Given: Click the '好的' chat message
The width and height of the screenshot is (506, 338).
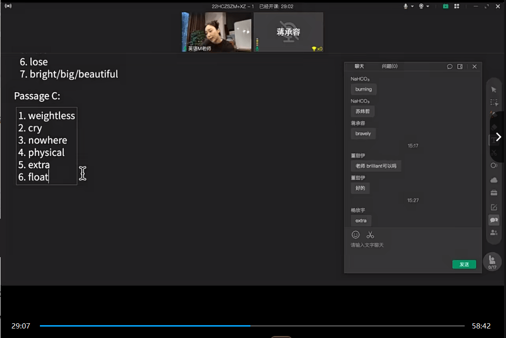Looking at the screenshot, I should (360, 188).
